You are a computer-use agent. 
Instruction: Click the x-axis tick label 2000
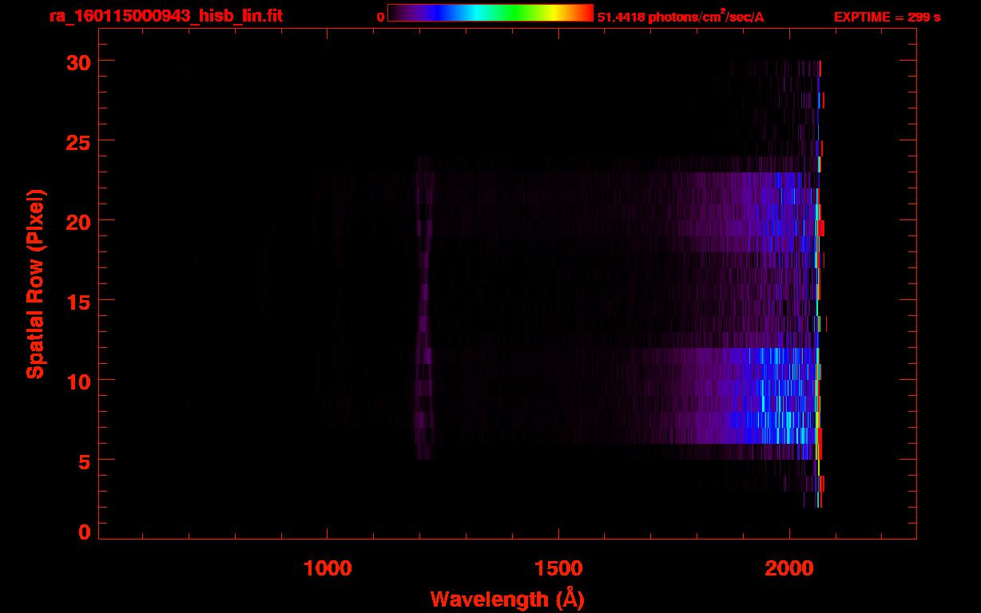[x=789, y=568]
